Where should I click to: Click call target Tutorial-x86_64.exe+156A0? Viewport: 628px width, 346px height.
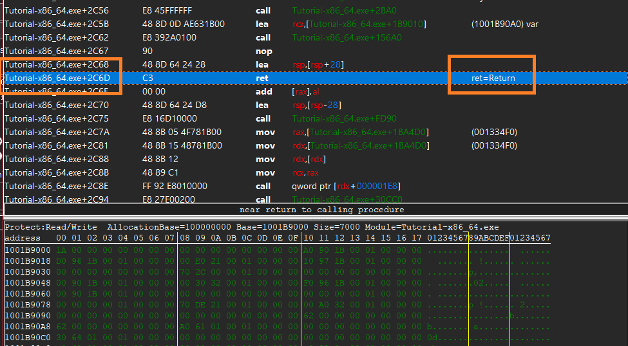click(x=347, y=37)
